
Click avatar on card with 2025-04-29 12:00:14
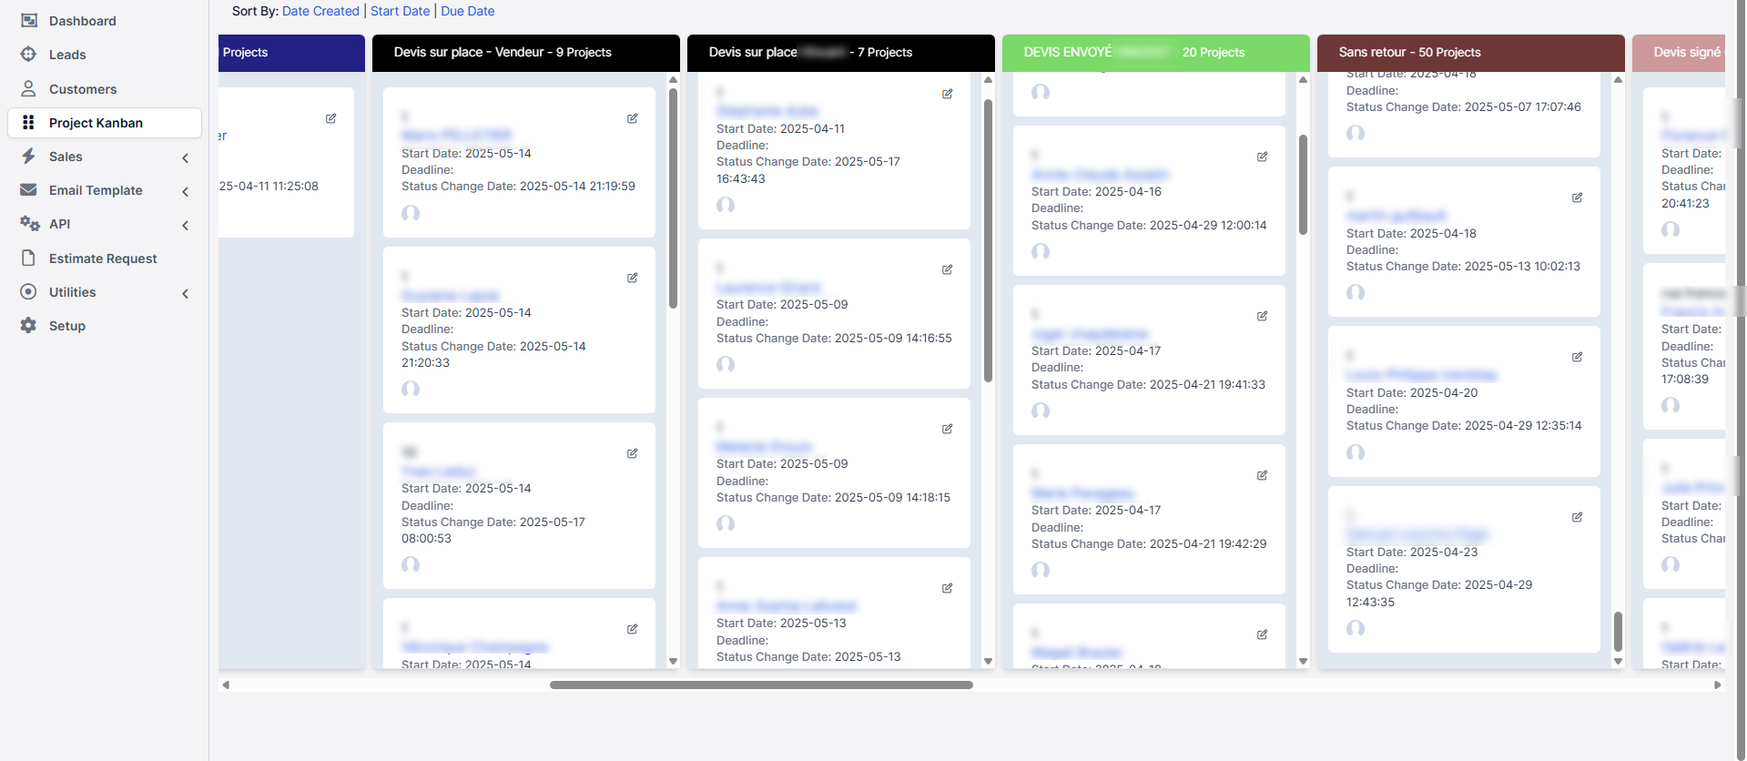(1041, 251)
